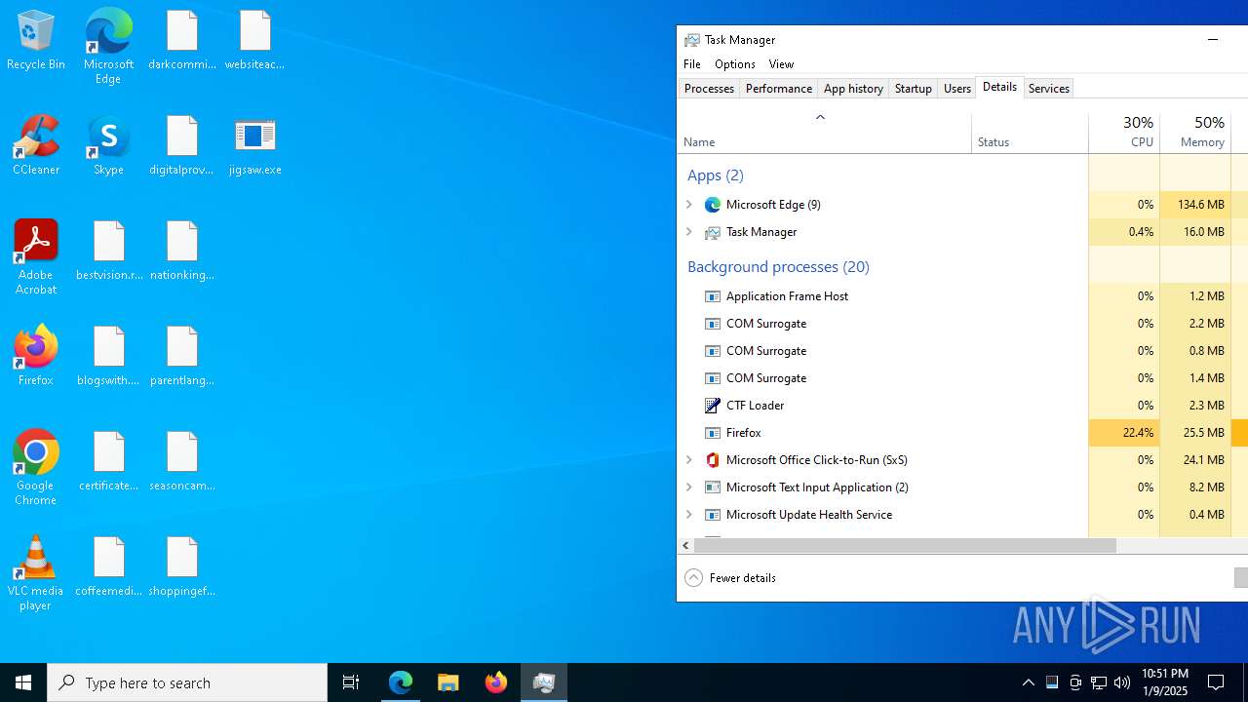Expand Microsoft Update Health Service

pyautogui.click(x=689, y=515)
